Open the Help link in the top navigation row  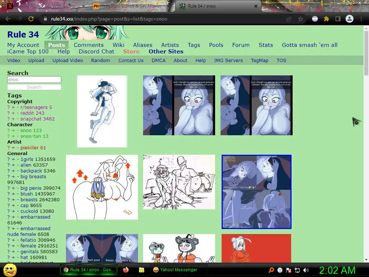click(x=63, y=52)
